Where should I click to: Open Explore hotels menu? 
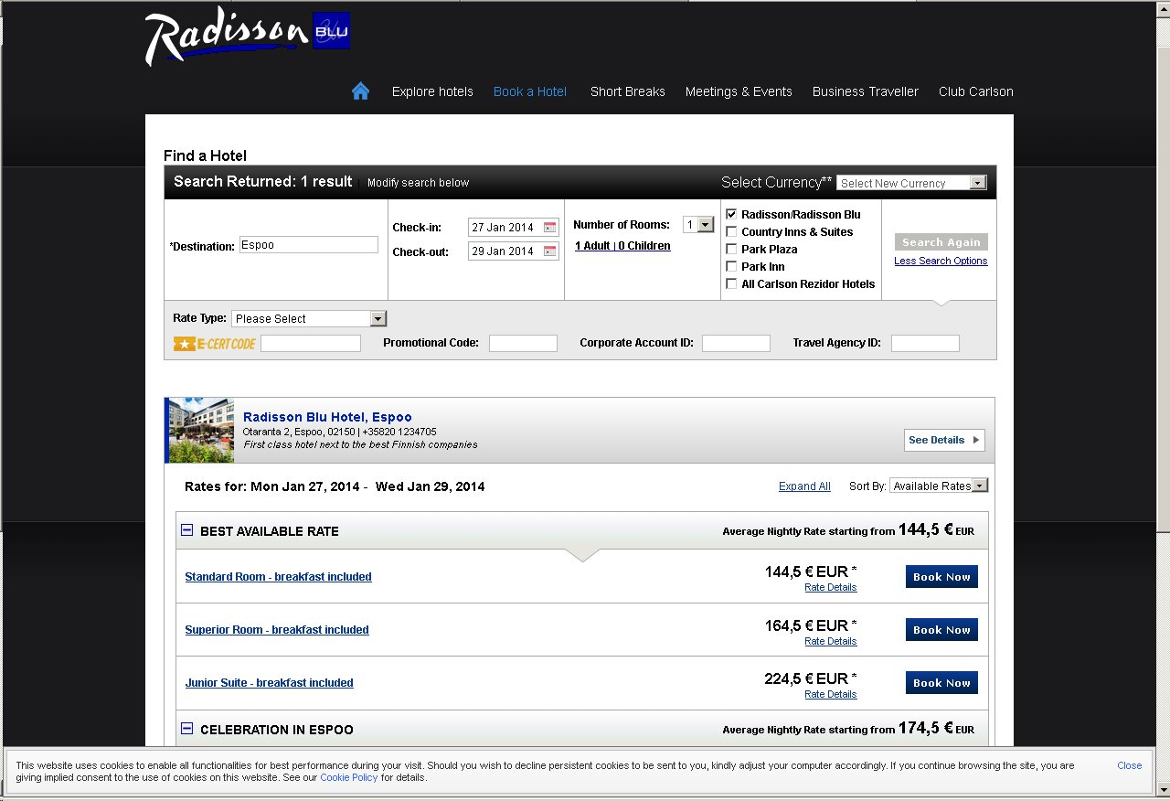(432, 91)
